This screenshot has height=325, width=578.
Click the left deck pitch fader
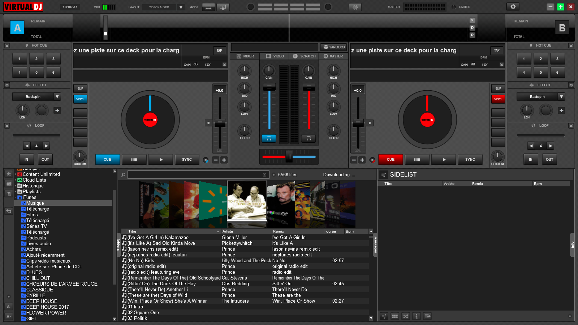pyautogui.click(x=220, y=123)
